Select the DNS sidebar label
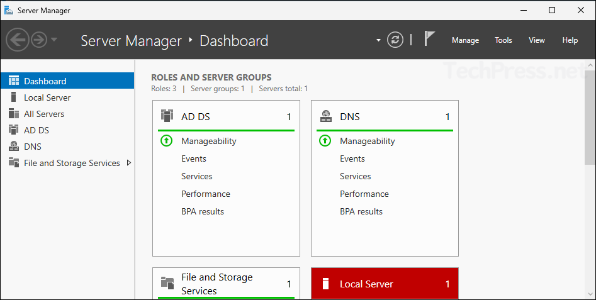The width and height of the screenshot is (596, 300). pyautogui.click(x=33, y=147)
